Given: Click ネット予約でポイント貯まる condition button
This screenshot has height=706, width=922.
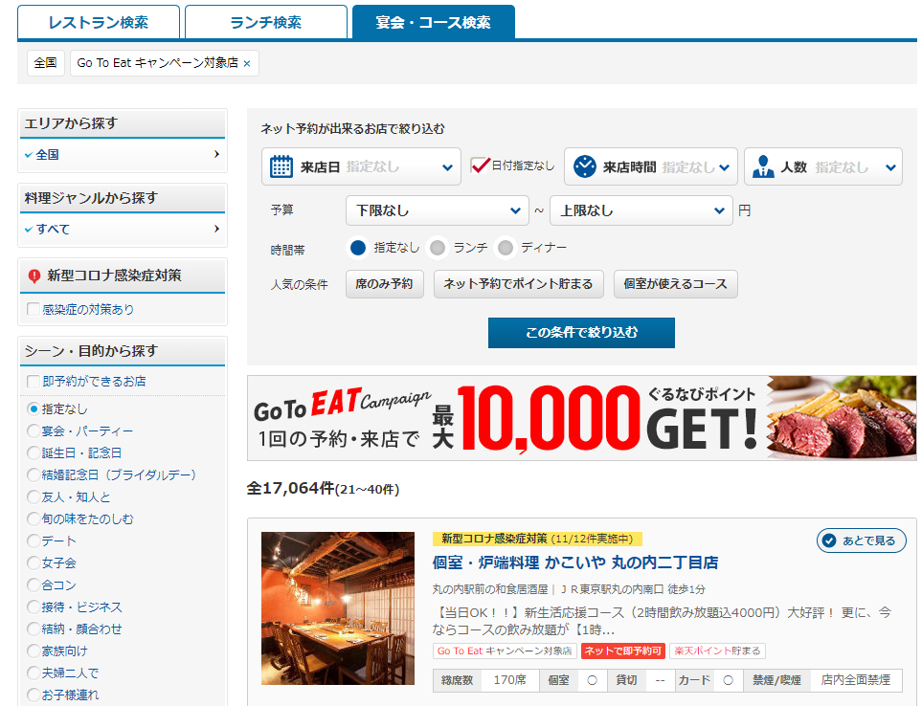Looking at the screenshot, I should pyautogui.click(x=519, y=284).
